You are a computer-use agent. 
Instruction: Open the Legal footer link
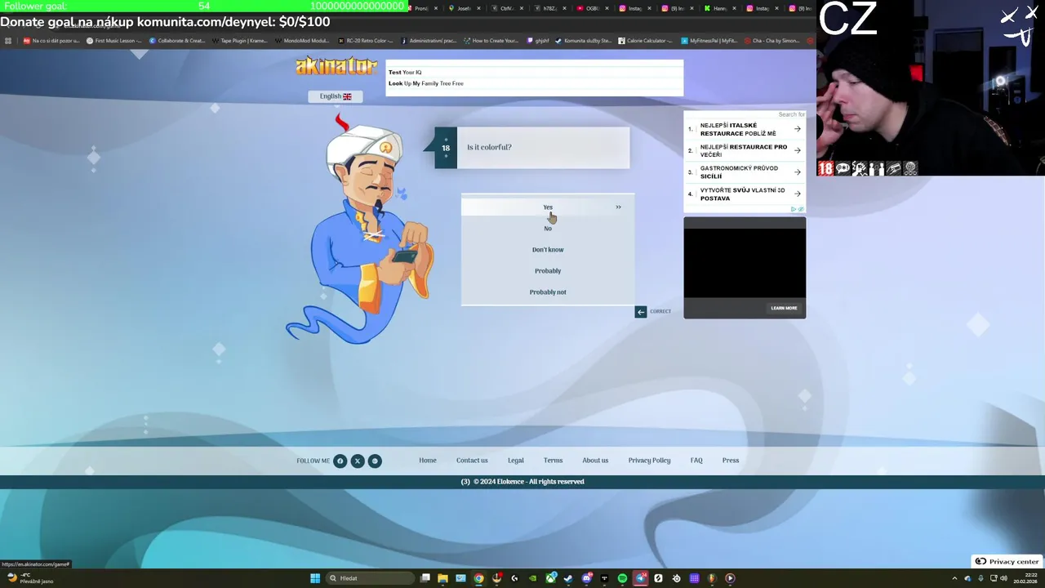click(x=516, y=461)
